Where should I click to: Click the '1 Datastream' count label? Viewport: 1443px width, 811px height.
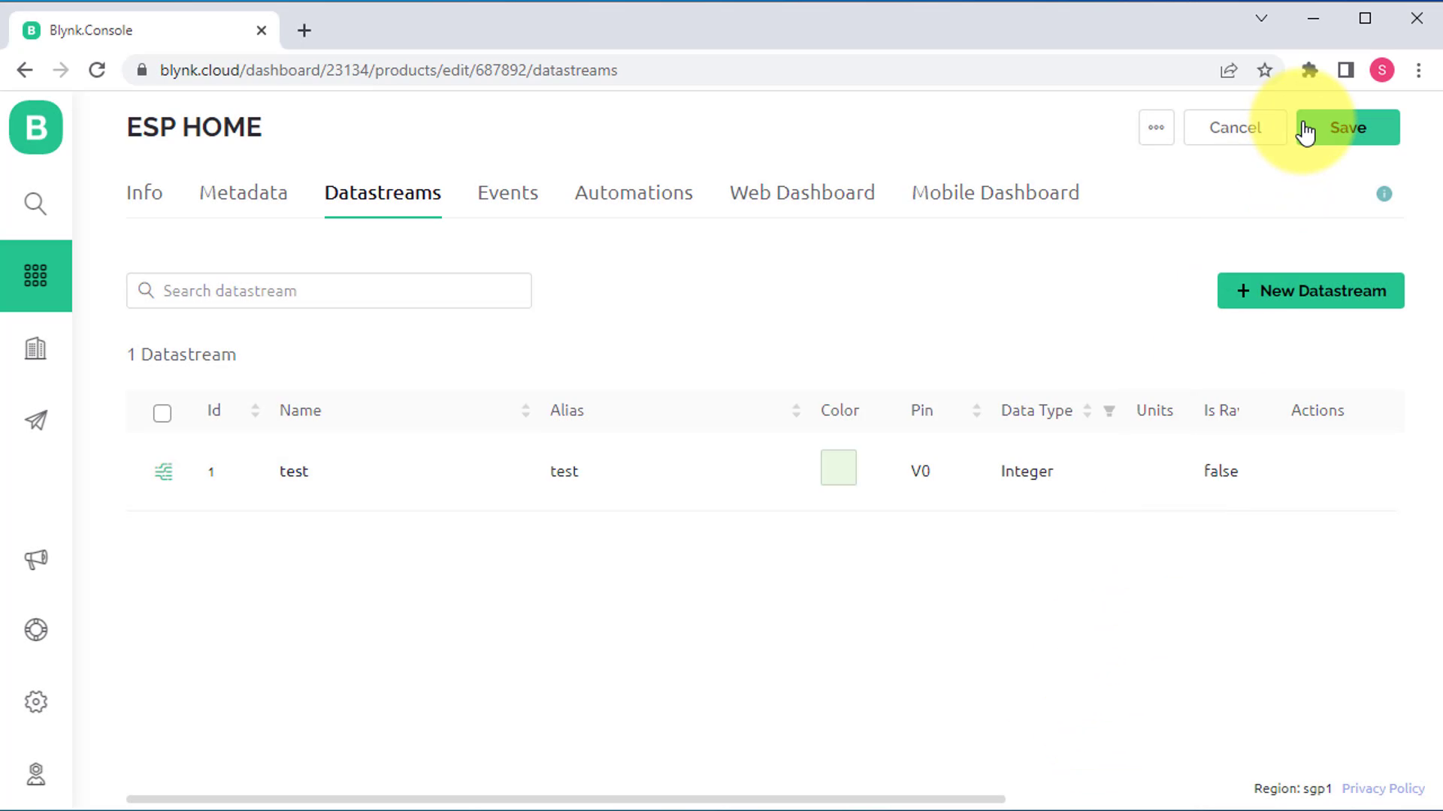pos(181,354)
